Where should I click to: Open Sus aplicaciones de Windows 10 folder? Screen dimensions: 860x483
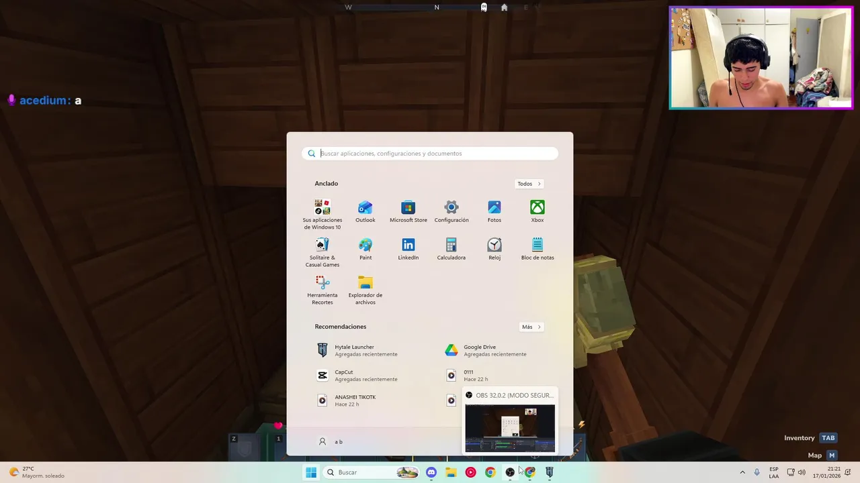[x=322, y=214]
